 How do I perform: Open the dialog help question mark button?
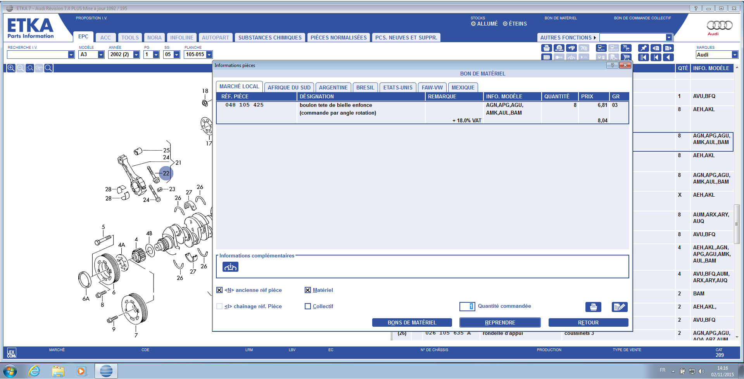point(612,65)
